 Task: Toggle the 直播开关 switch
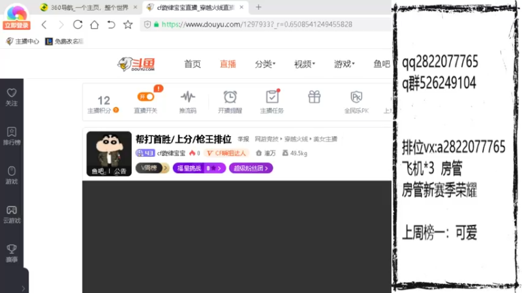click(x=146, y=96)
